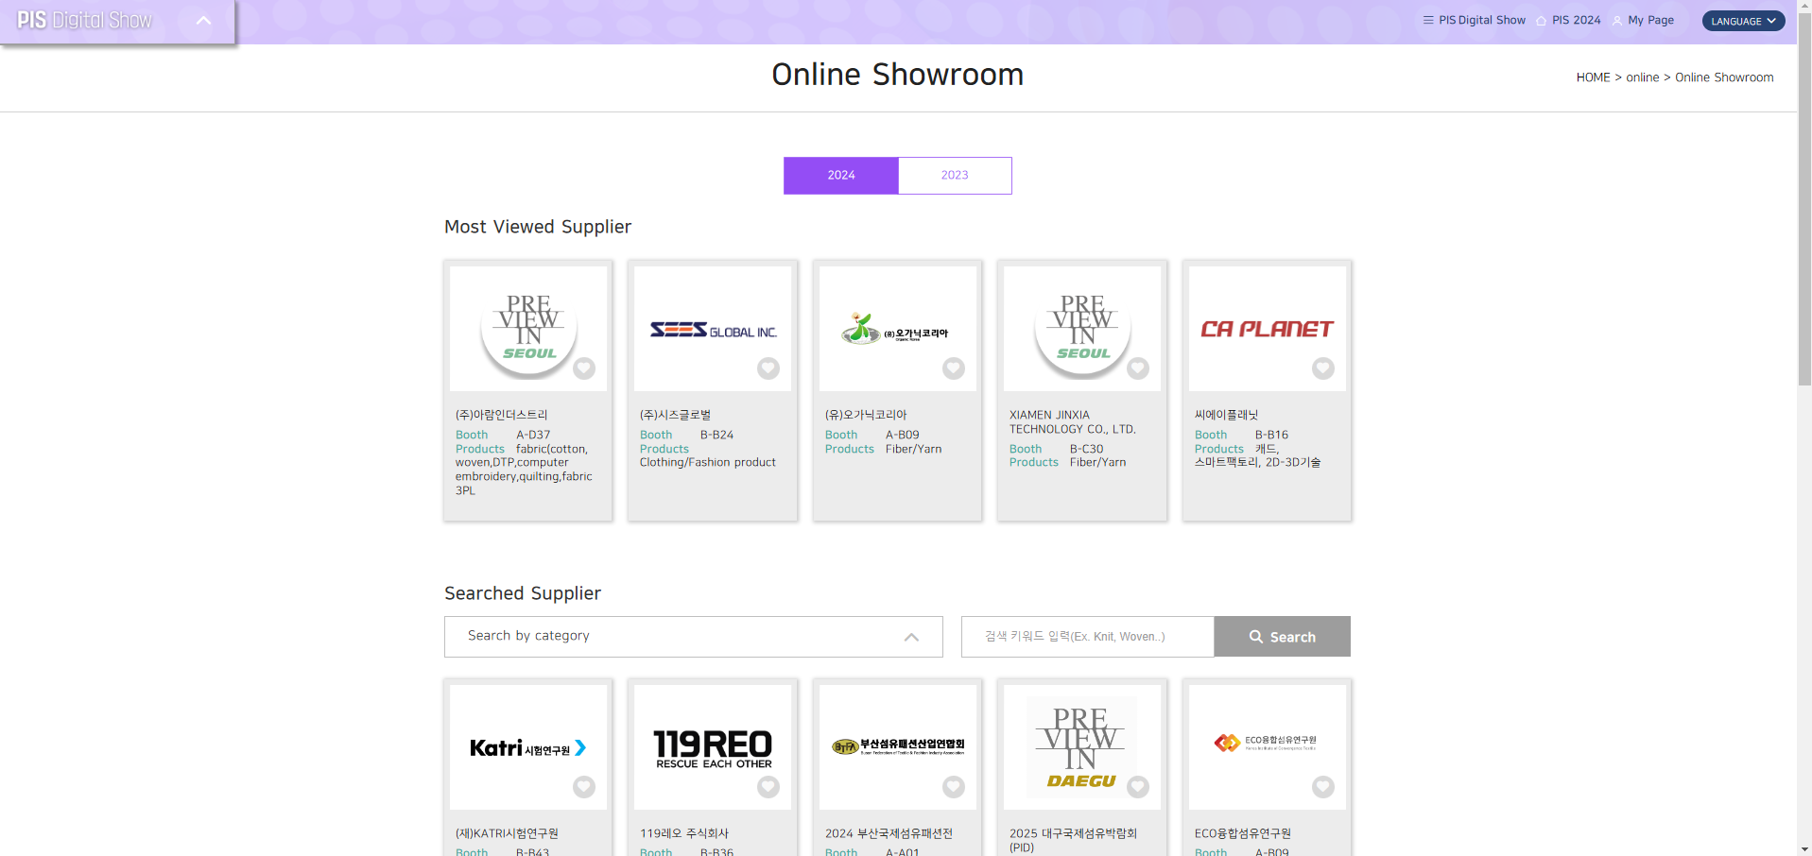Click the PIS Digital Show logo
This screenshot has height=856, width=1812.
click(x=84, y=21)
